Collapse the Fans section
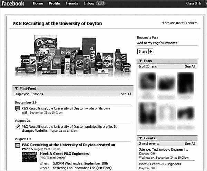207x171 pixels. click(x=140, y=61)
